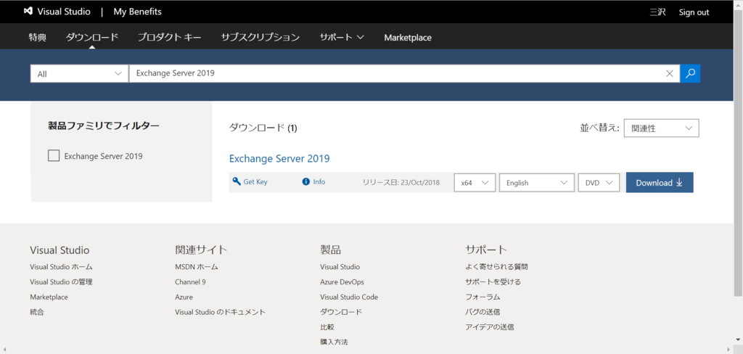The height and width of the screenshot is (354, 743).
Task: Open footer Marketplace link
Action: click(49, 297)
